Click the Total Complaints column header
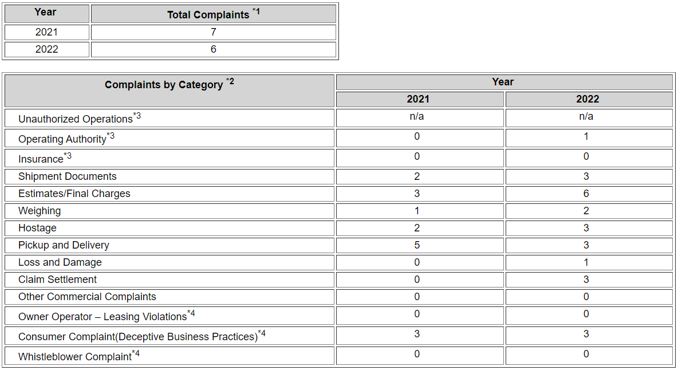This screenshot has height=370, width=678. pyautogui.click(x=213, y=14)
